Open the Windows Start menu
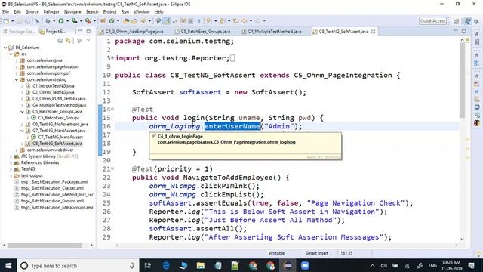 tap(8, 265)
